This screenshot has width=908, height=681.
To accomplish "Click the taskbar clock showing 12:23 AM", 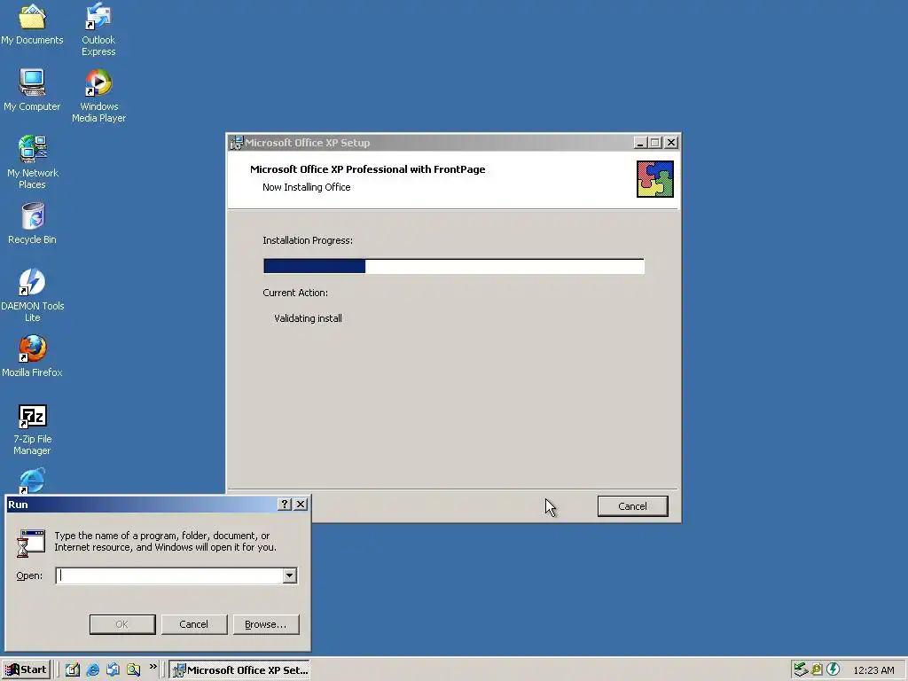I will (x=873, y=670).
